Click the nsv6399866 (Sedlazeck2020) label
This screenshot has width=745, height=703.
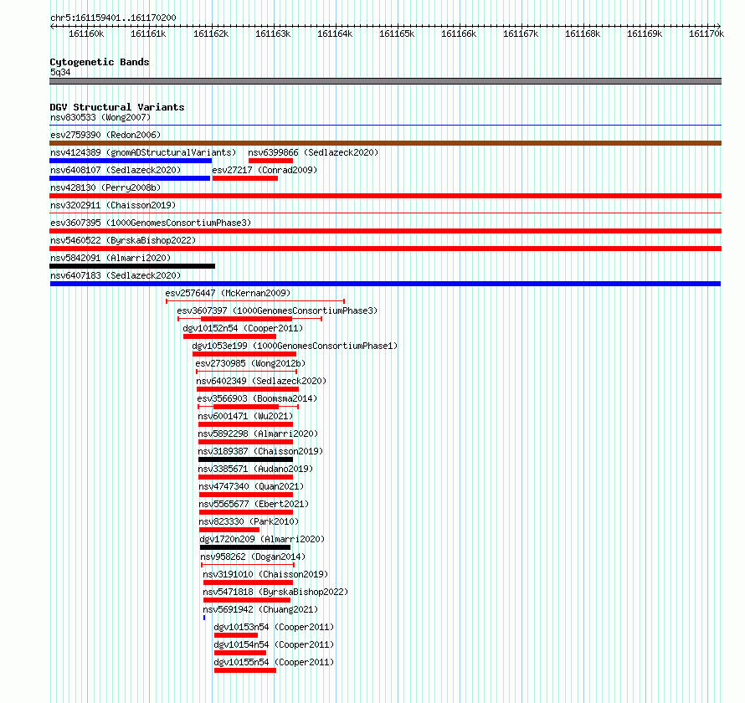pyautogui.click(x=313, y=152)
